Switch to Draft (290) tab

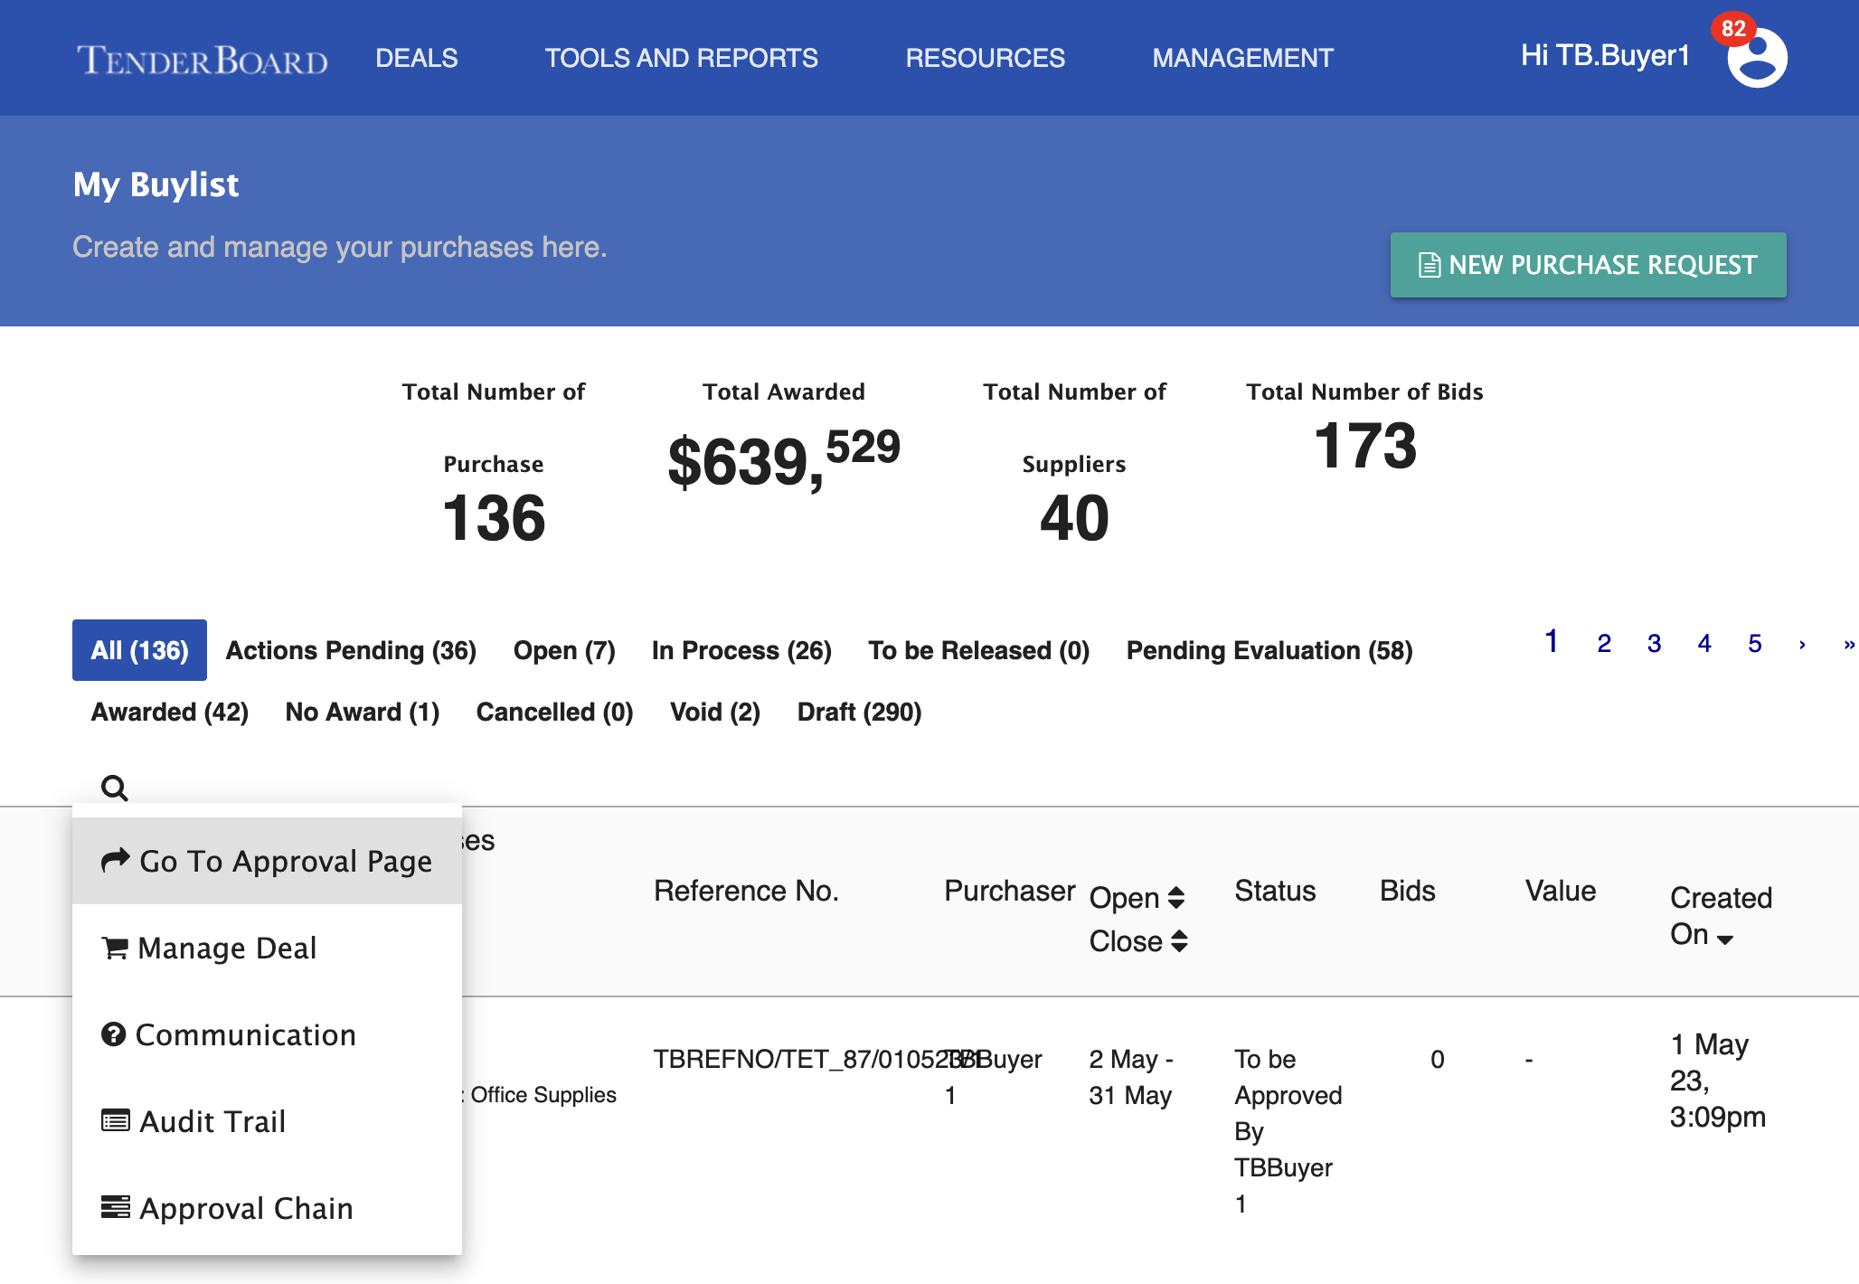tap(860, 712)
